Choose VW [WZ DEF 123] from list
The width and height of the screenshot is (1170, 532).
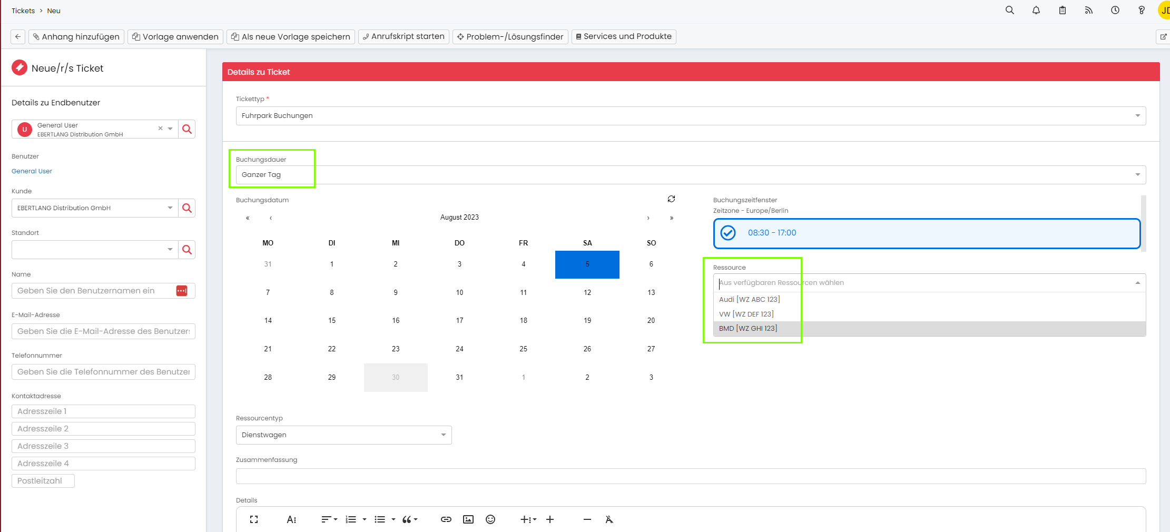point(746,314)
